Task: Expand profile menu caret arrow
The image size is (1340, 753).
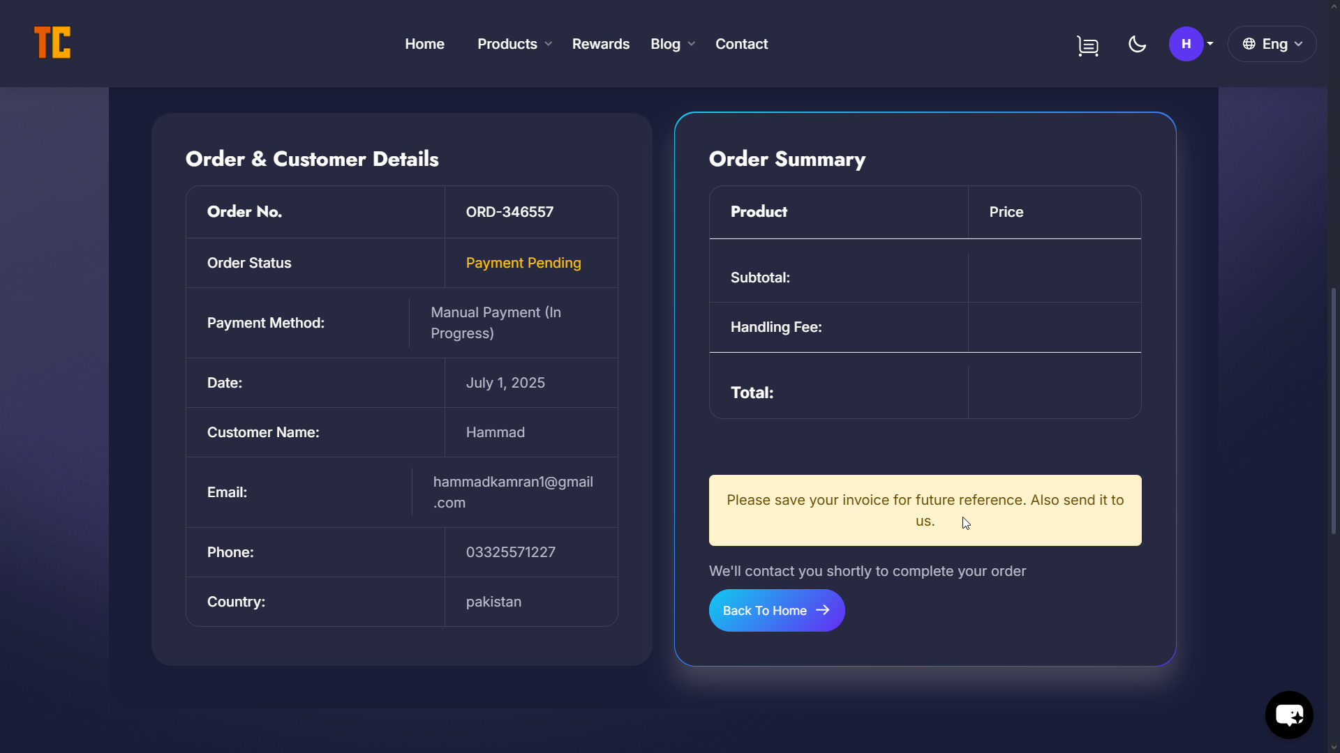Action: (x=1210, y=44)
